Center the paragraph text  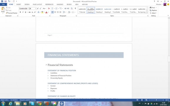click(55, 12)
